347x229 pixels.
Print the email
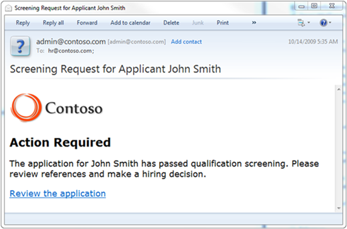pos(223,23)
